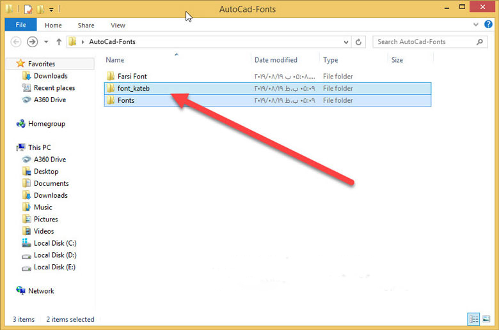499x330 pixels.
Task: Switch to Large icons view layout
Action: pyautogui.click(x=486, y=319)
